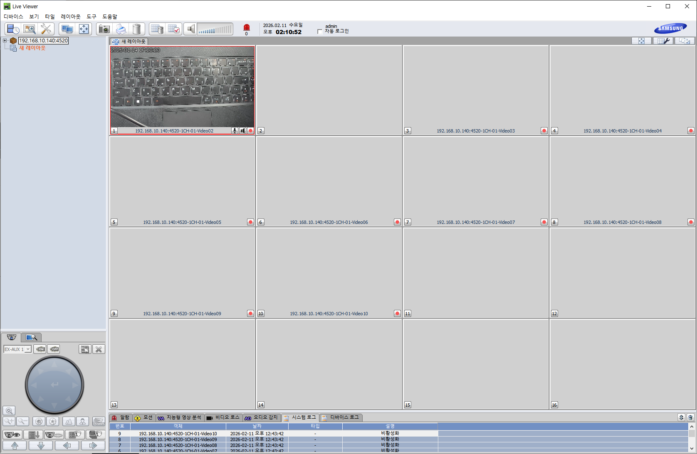Click the red alarm siren indicator

click(246, 27)
